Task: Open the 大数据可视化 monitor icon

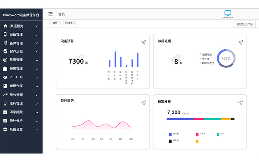Action: [228, 13]
